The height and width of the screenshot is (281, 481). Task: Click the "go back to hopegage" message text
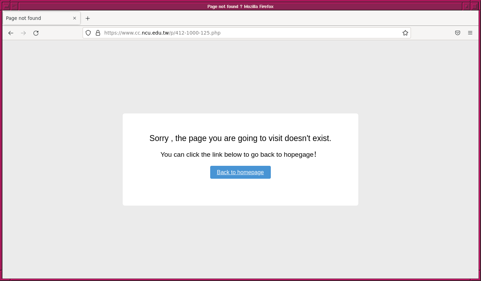point(238,154)
